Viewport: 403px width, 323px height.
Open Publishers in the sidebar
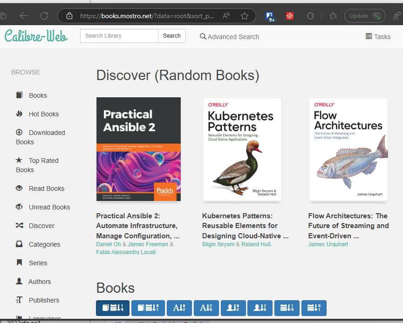(x=38, y=300)
